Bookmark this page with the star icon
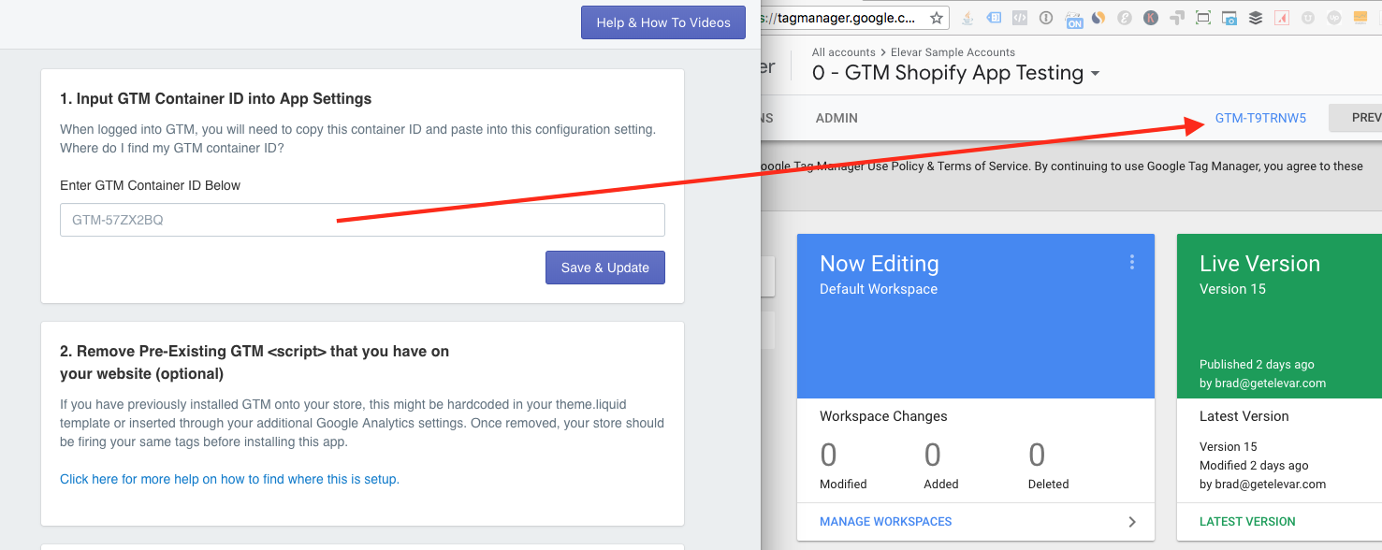Image resolution: width=1382 pixels, height=550 pixels. tap(936, 18)
